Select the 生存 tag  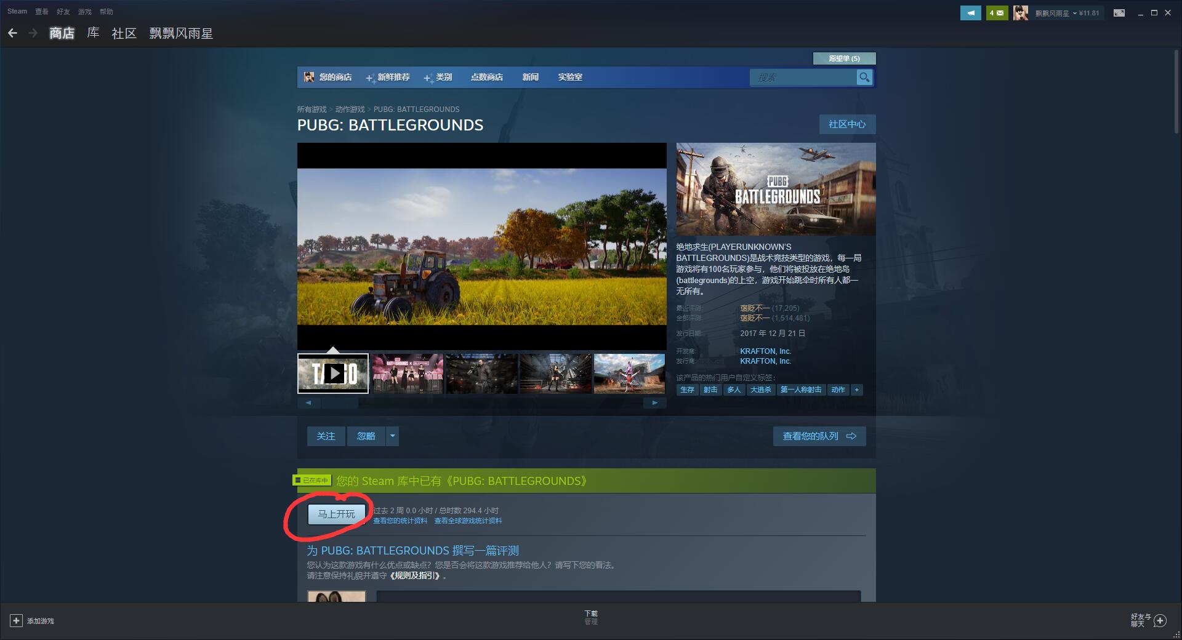(x=687, y=390)
